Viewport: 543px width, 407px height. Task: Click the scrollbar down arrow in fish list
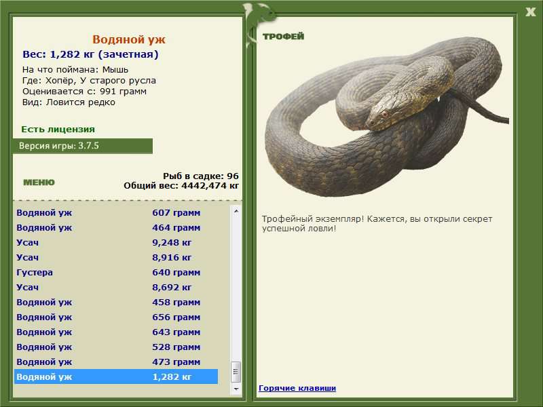click(x=236, y=389)
